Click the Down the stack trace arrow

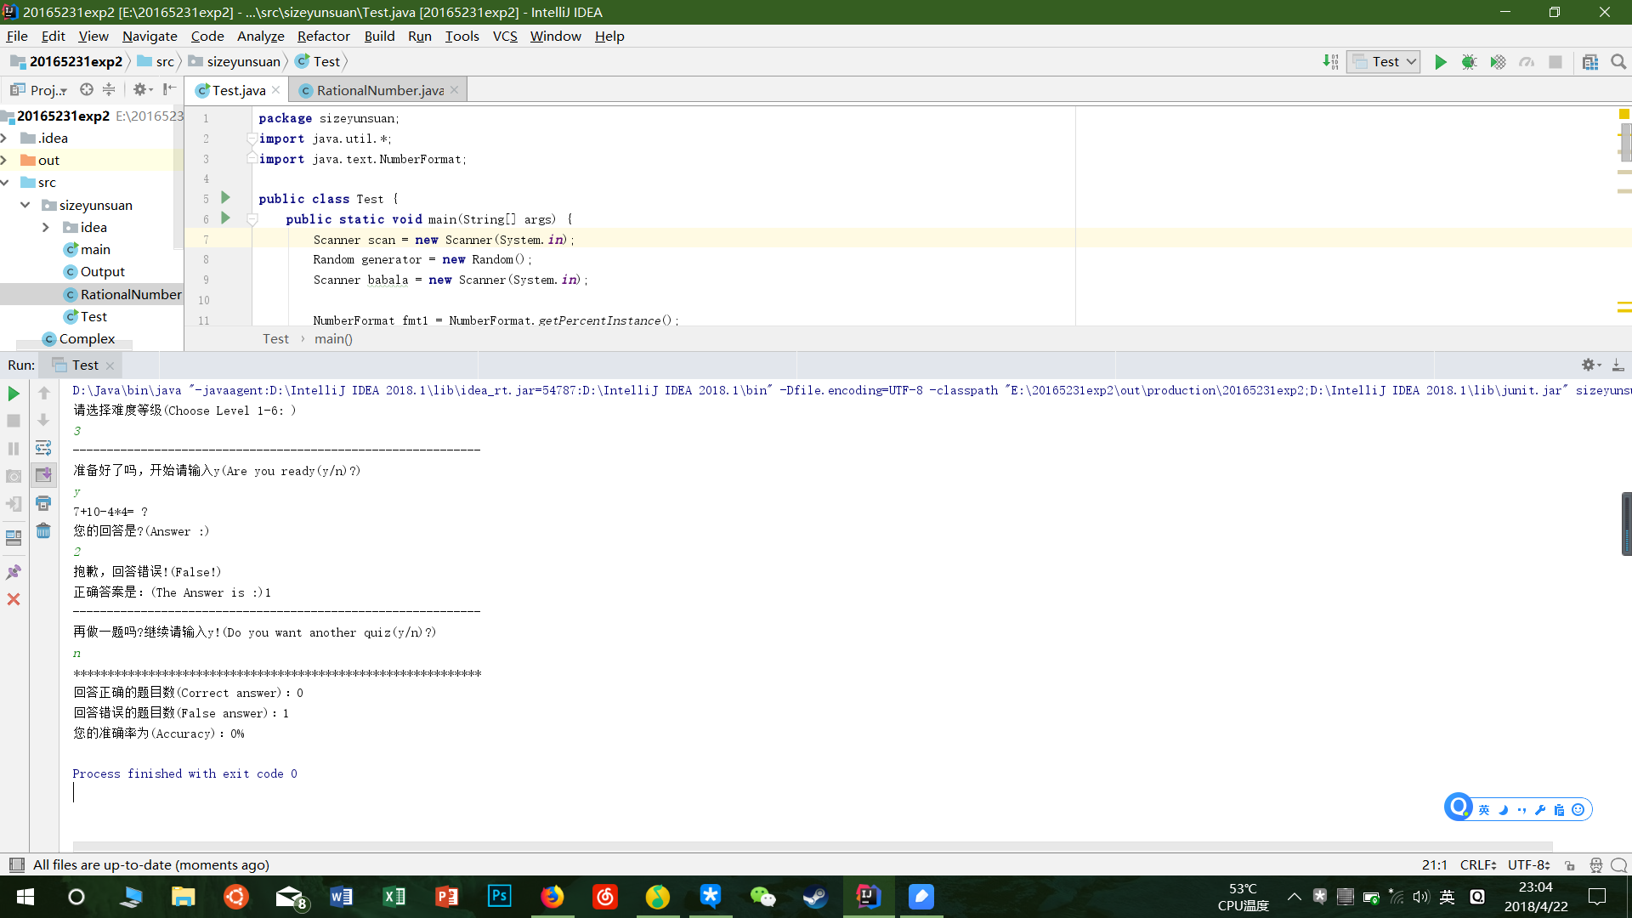click(x=43, y=421)
